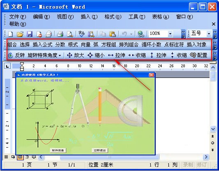The width and height of the screenshot is (219, 171).
Task: Switch to Print Layout view icon
Action: click(x=20, y=157)
